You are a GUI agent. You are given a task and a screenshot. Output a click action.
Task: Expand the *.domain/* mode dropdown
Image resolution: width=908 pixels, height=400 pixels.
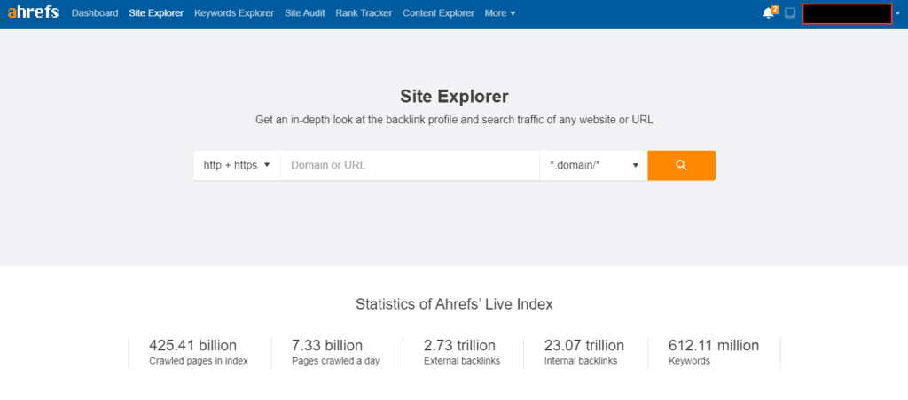pos(593,165)
